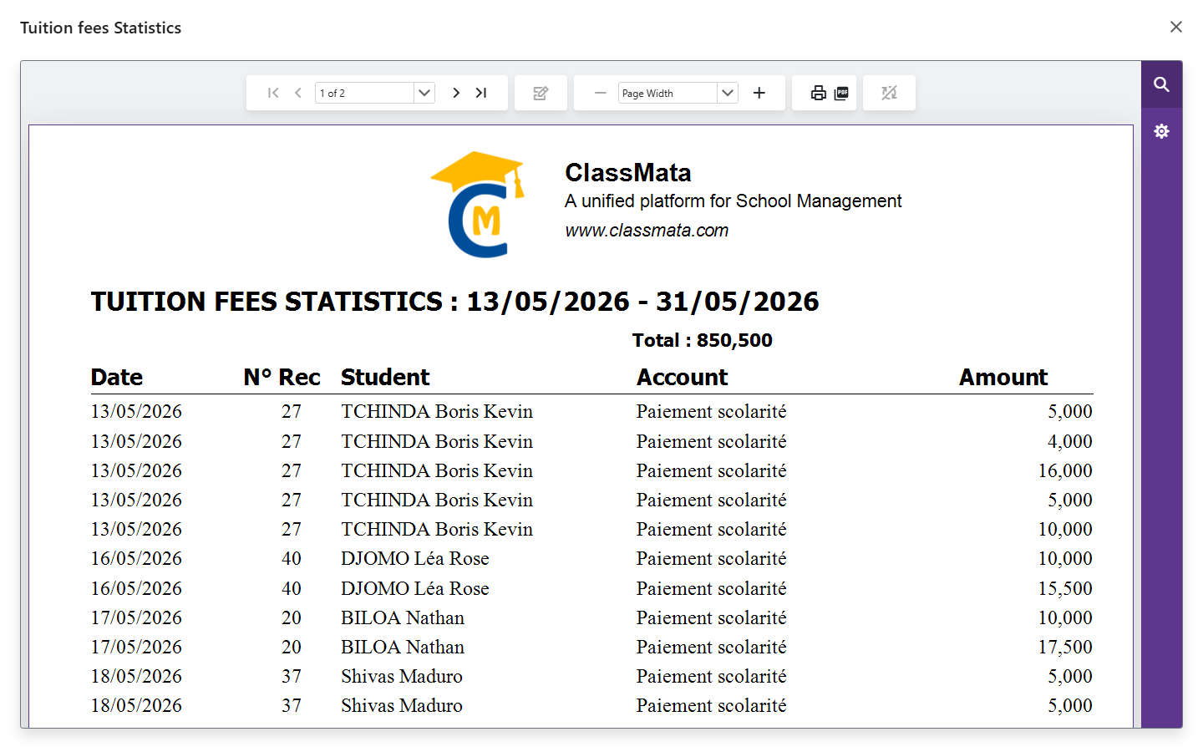The width and height of the screenshot is (1203, 752).
Task: Open the zoom level dropdown arrow
Action: [728, 93]
